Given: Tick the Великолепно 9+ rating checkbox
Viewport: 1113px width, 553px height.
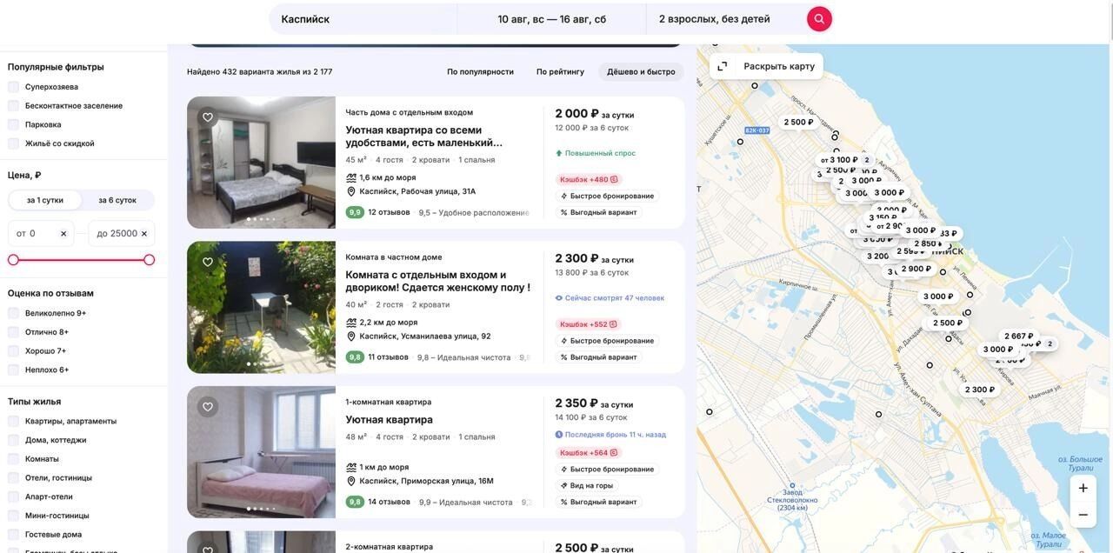Looking at the screenshot, I should (14, 313).
